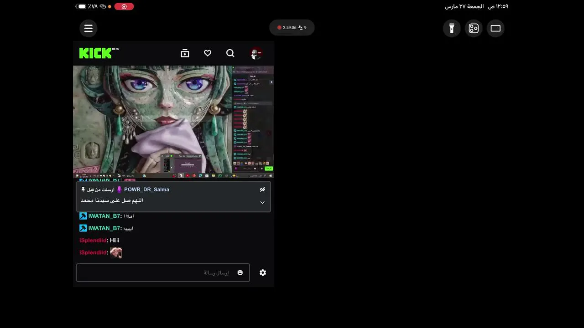This screenshot has width=584, height=328.
Task: Tap the battery indicator in status bar
Action: point(82,6)
